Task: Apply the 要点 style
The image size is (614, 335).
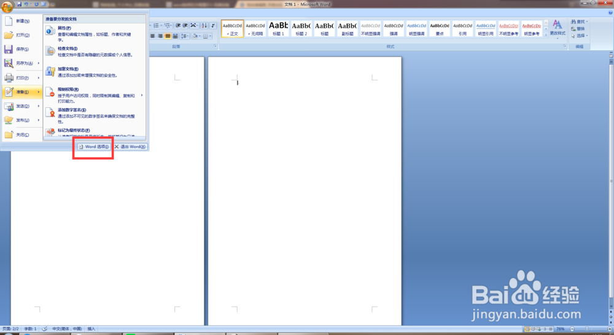Action: tap(440, 29)
